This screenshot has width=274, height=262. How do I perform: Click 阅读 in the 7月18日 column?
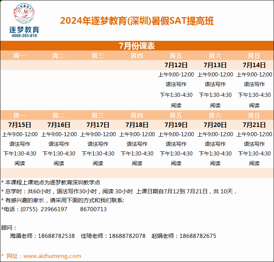pyautogui.click(x=137, y=163)
